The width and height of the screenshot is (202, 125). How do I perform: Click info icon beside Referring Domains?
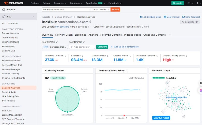click(x=65, y=56)
